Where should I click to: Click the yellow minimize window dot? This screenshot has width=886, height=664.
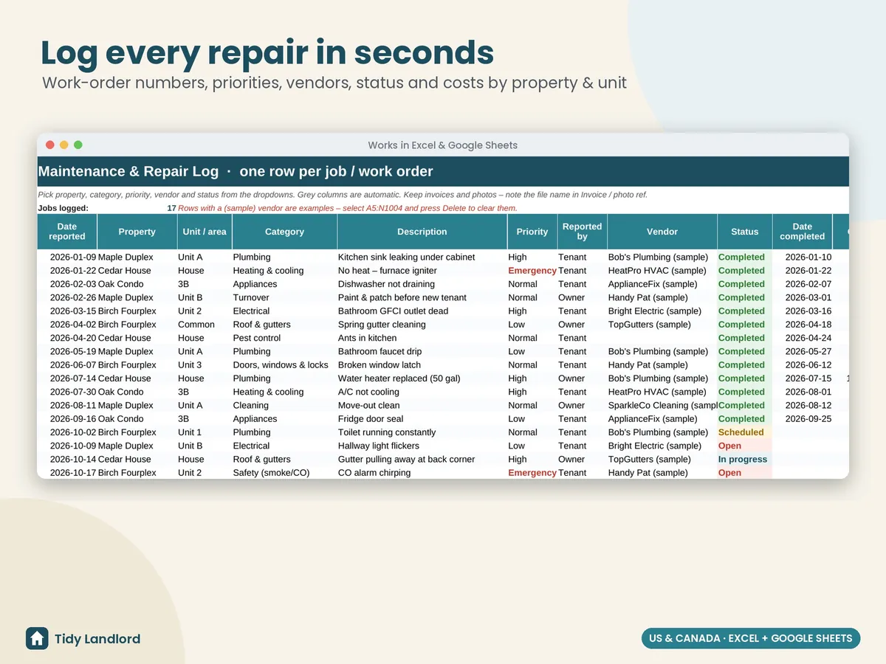64,145
